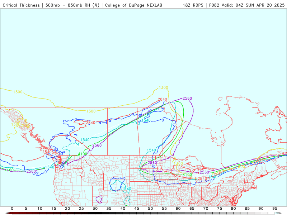Viewport: 287px width, 215px height.
Task: Click the "45" color scale label
Action: point(137,209)
